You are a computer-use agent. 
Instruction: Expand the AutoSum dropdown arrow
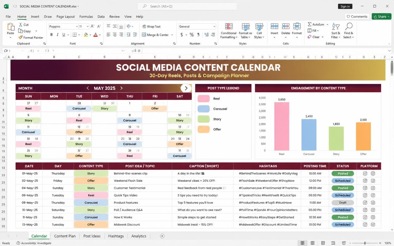[328, 24]
